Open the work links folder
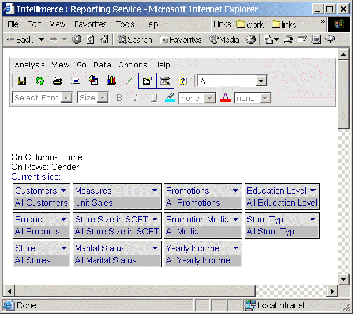The height and width of the screenshot is (314, 353). 250,24
